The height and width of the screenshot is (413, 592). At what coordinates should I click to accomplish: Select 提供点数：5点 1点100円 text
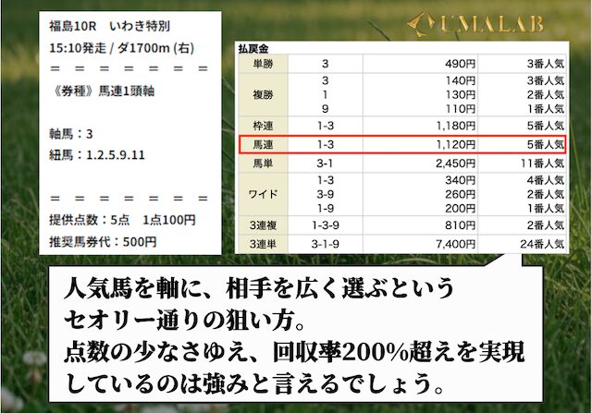(122, 220)
